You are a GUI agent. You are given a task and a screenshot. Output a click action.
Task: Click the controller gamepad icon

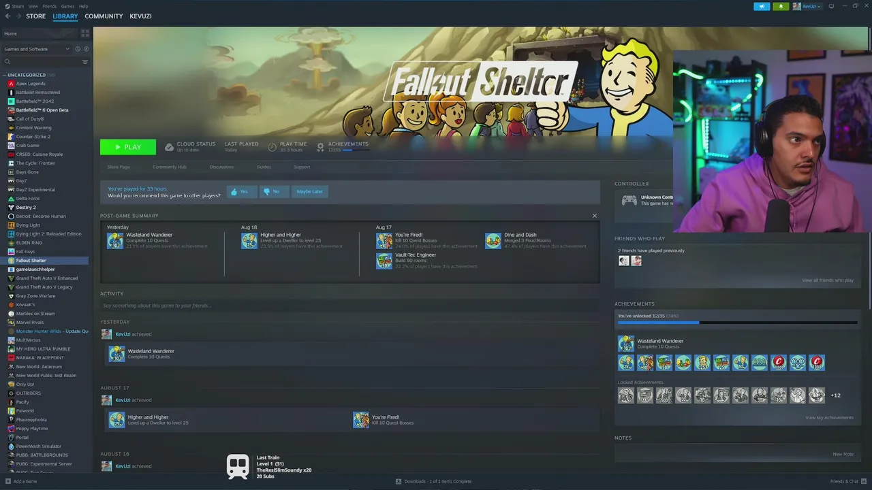pos(629,200)
